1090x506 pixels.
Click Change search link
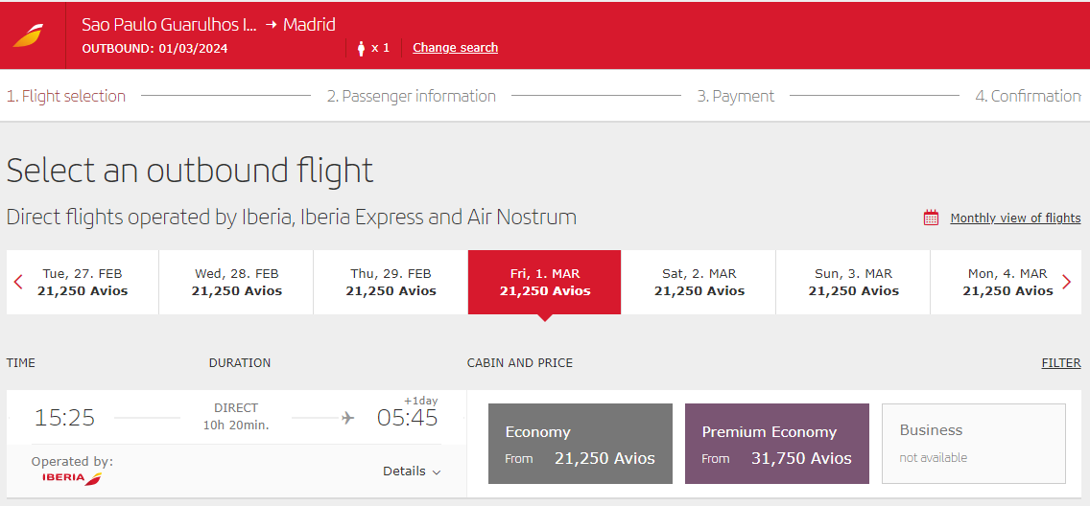[x=455, y=48]
